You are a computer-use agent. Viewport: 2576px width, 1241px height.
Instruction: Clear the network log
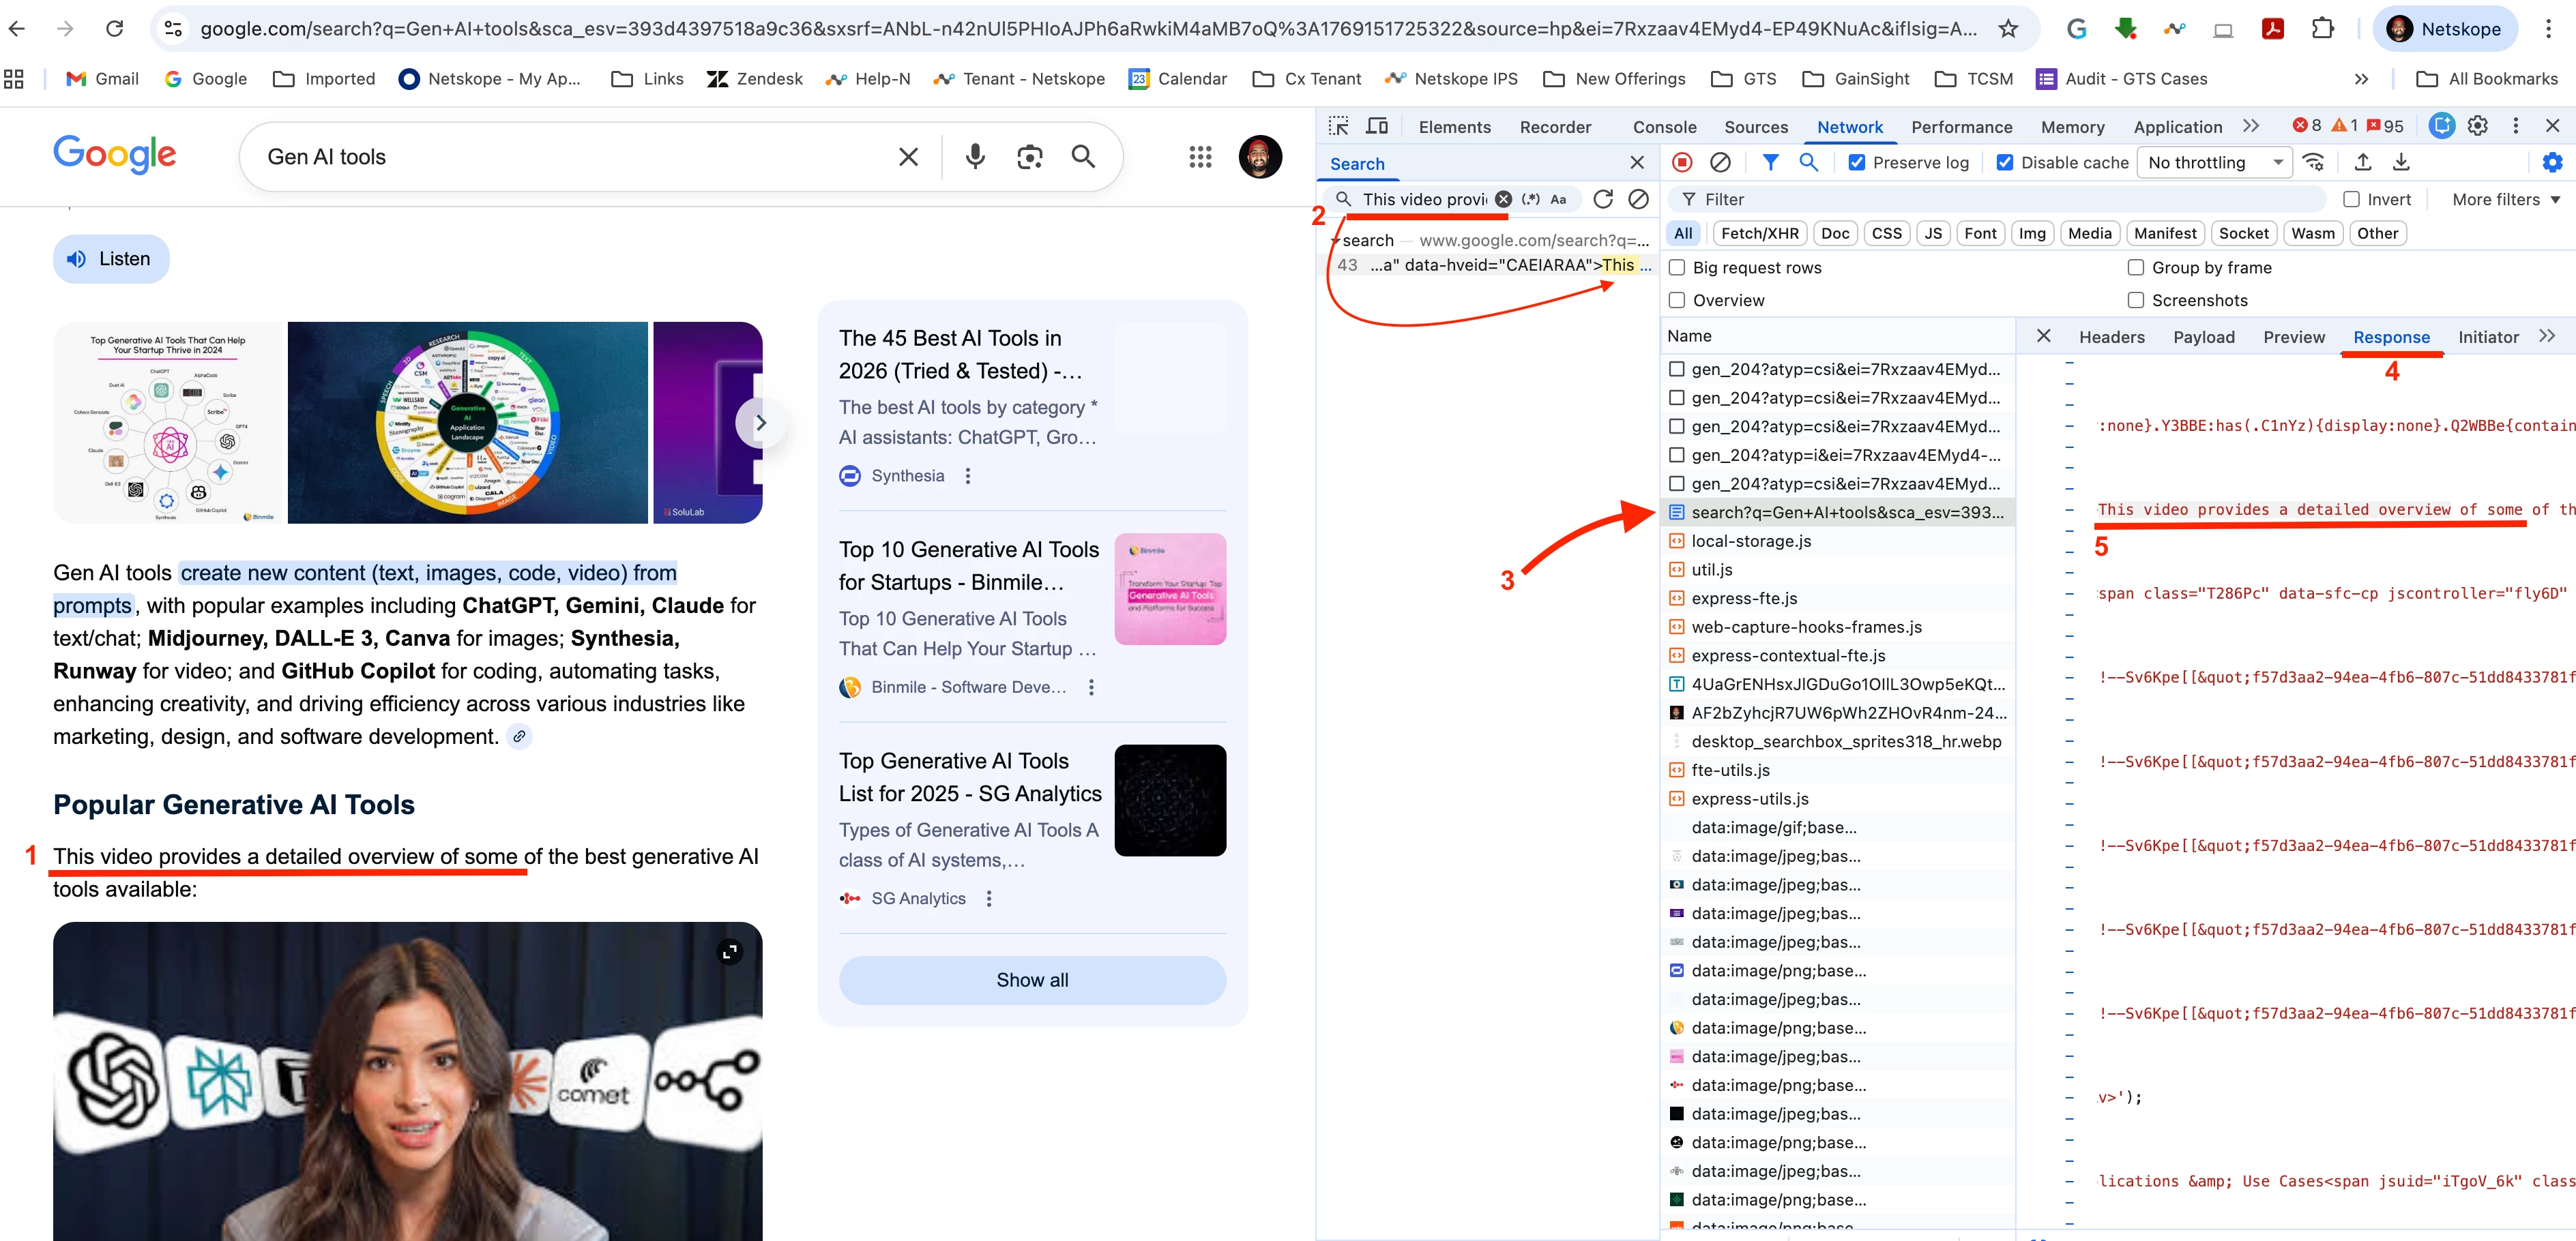click(x=1720, y=162)
